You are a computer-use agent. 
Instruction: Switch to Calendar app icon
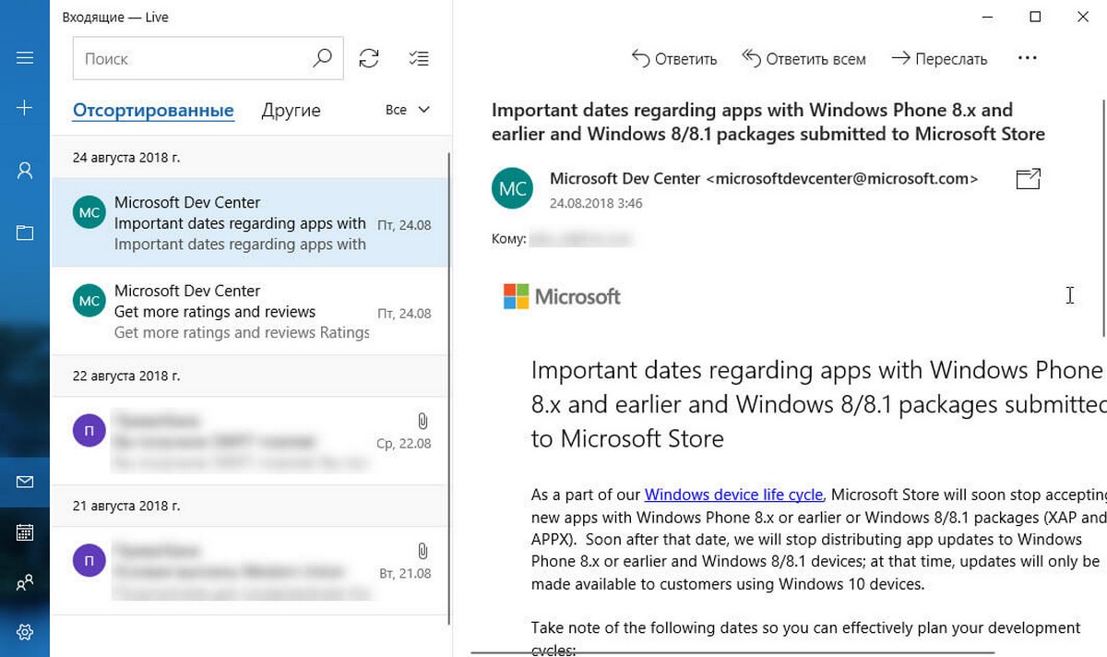tap(25, 532)
